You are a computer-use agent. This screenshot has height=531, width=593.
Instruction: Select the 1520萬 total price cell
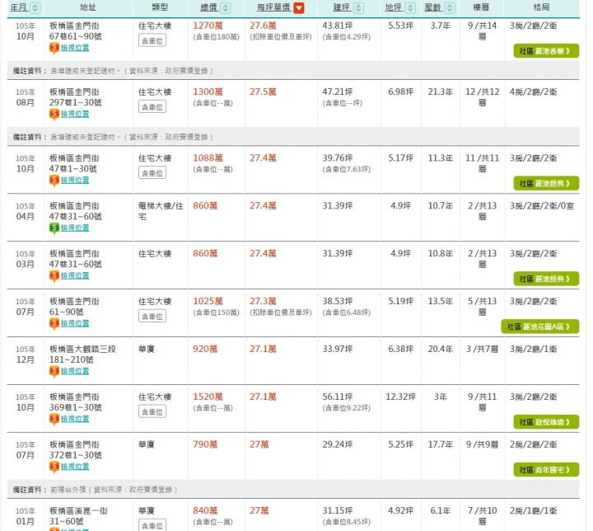pos(208,397)
